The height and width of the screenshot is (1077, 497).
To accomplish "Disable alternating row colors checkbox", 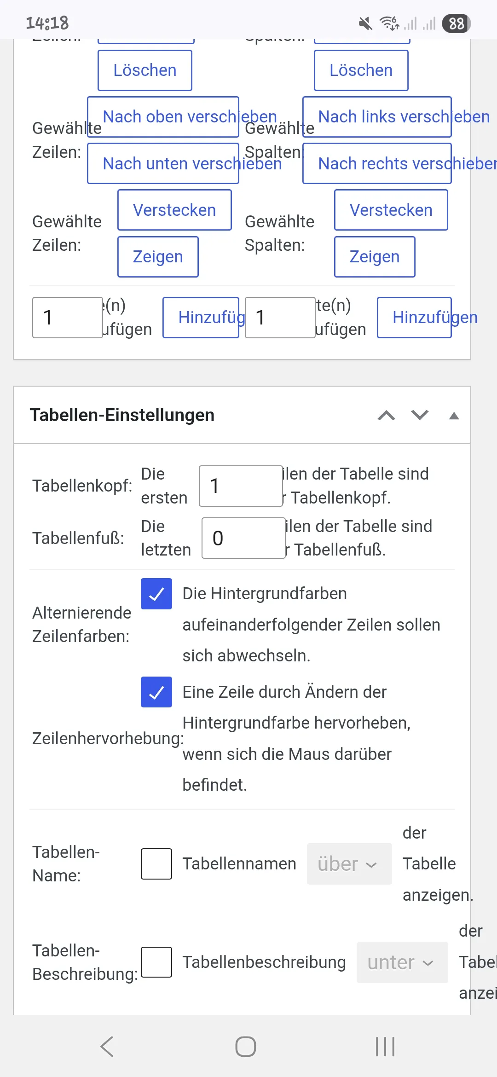I will [x=156, y=594].
